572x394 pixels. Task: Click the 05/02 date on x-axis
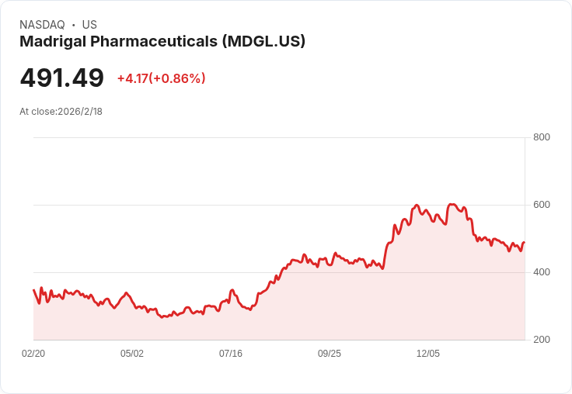132,354
